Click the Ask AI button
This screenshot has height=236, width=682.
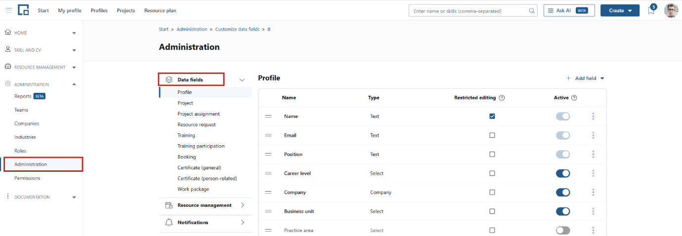tap(569, 10)
